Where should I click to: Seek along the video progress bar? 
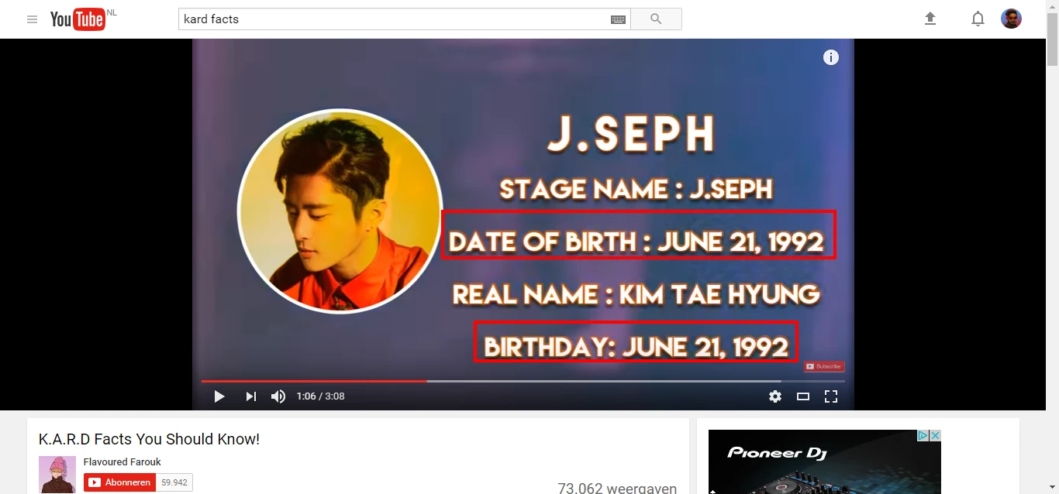click(523, 381)
